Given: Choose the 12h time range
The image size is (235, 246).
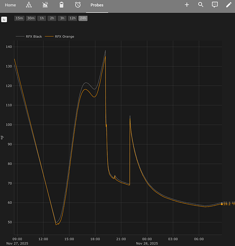Looking at the screenshot, I should point(72,18).
